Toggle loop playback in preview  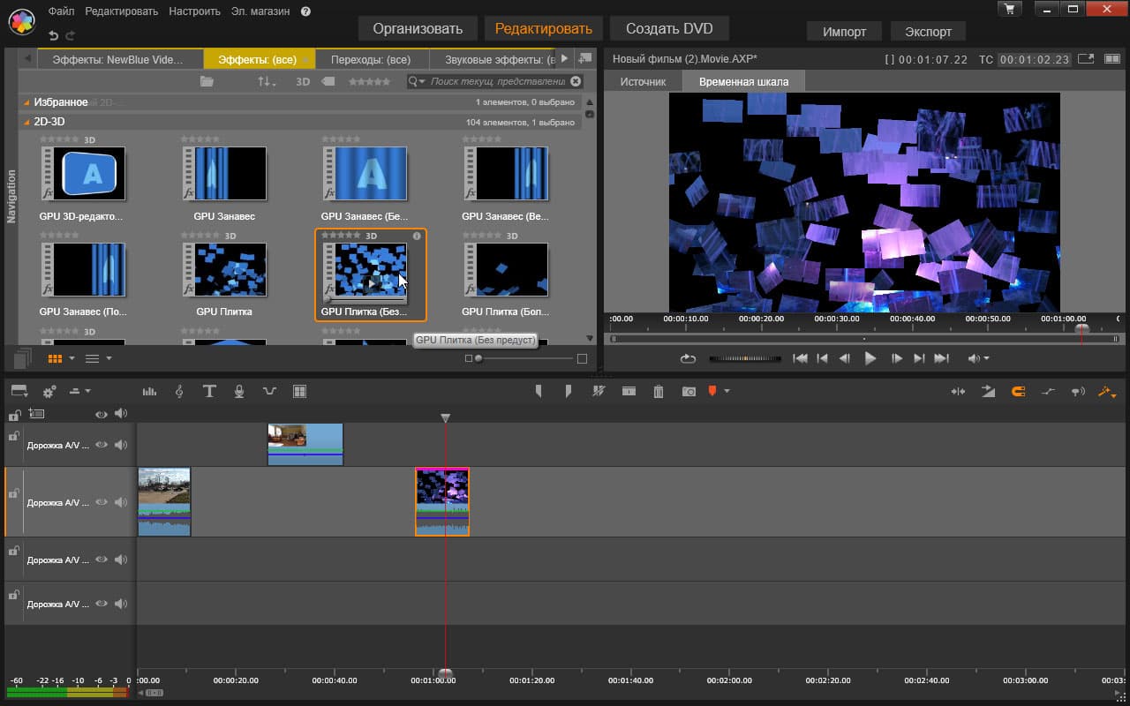pos(688,358)
